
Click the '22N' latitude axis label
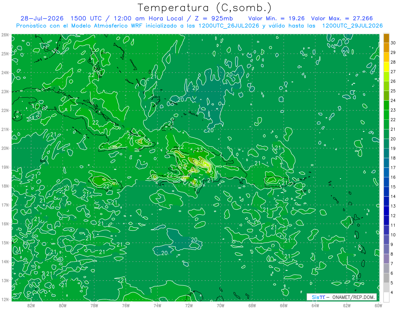click(x=5, y=110)
